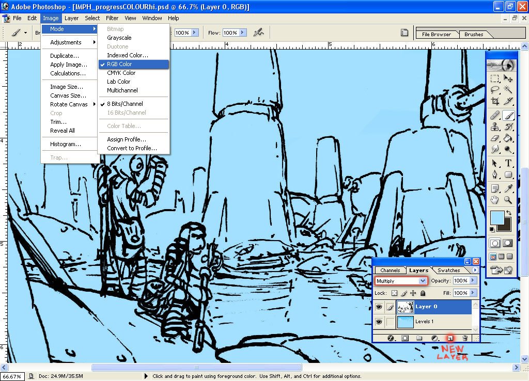Select the Smudge tool
The width and height of the screenshot is (529, 381).
pyautogui.click(x=495, y=149)
